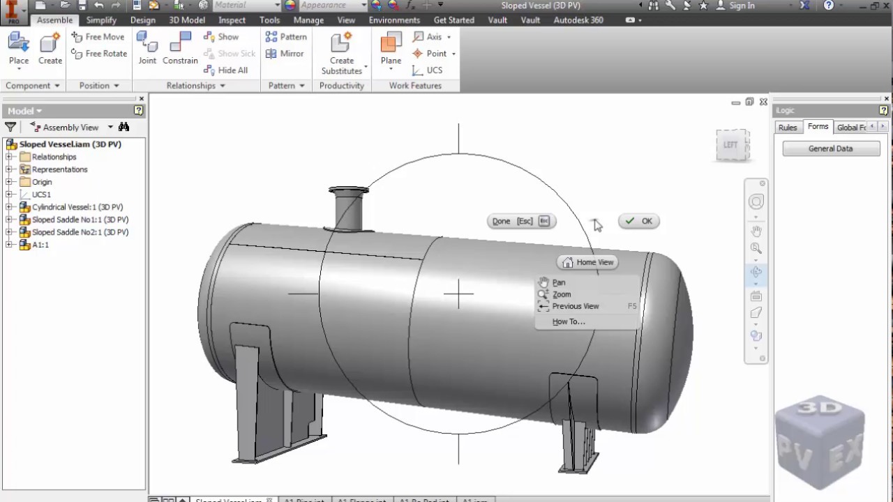Click the UCS tool
893x502 pixels.
click(x=428, y=70)
